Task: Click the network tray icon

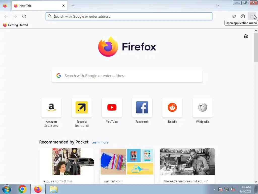Action: (x=227, y=189)
